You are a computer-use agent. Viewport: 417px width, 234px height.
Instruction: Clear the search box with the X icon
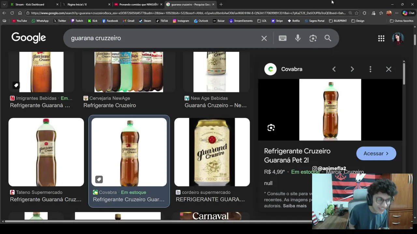pyautogui.click(x=264, y=38)
